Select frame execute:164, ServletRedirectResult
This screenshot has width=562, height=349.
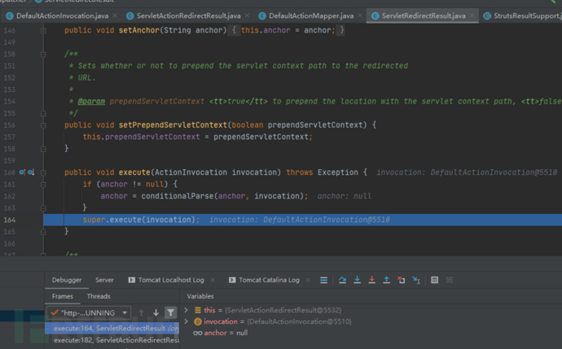click(112, 328)
